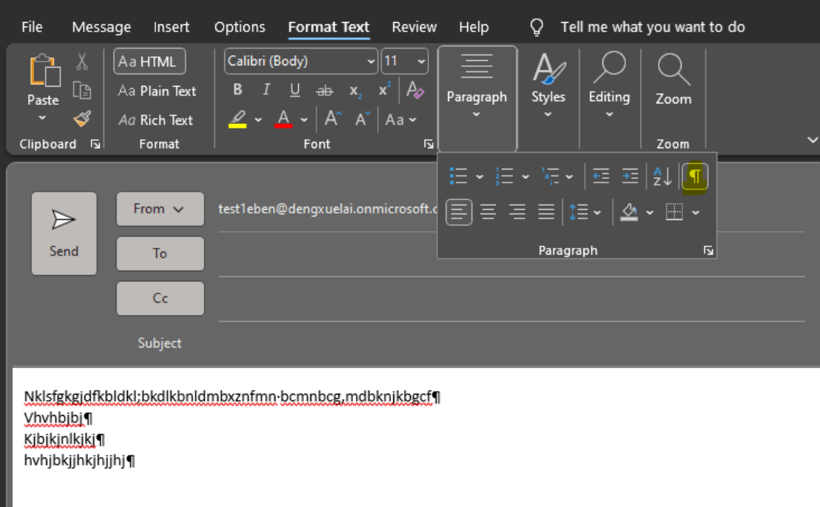Select Align Left
Image resolution: width=820 pixels, height=507 pixels.
[459, 212]
